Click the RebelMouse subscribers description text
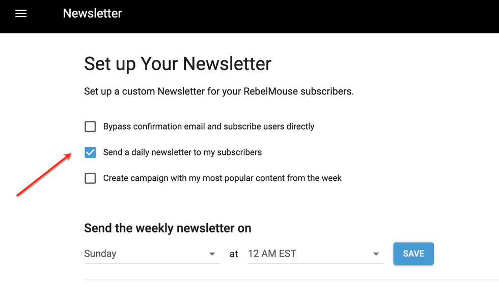The image size is (499, 287). coord(218,92)
